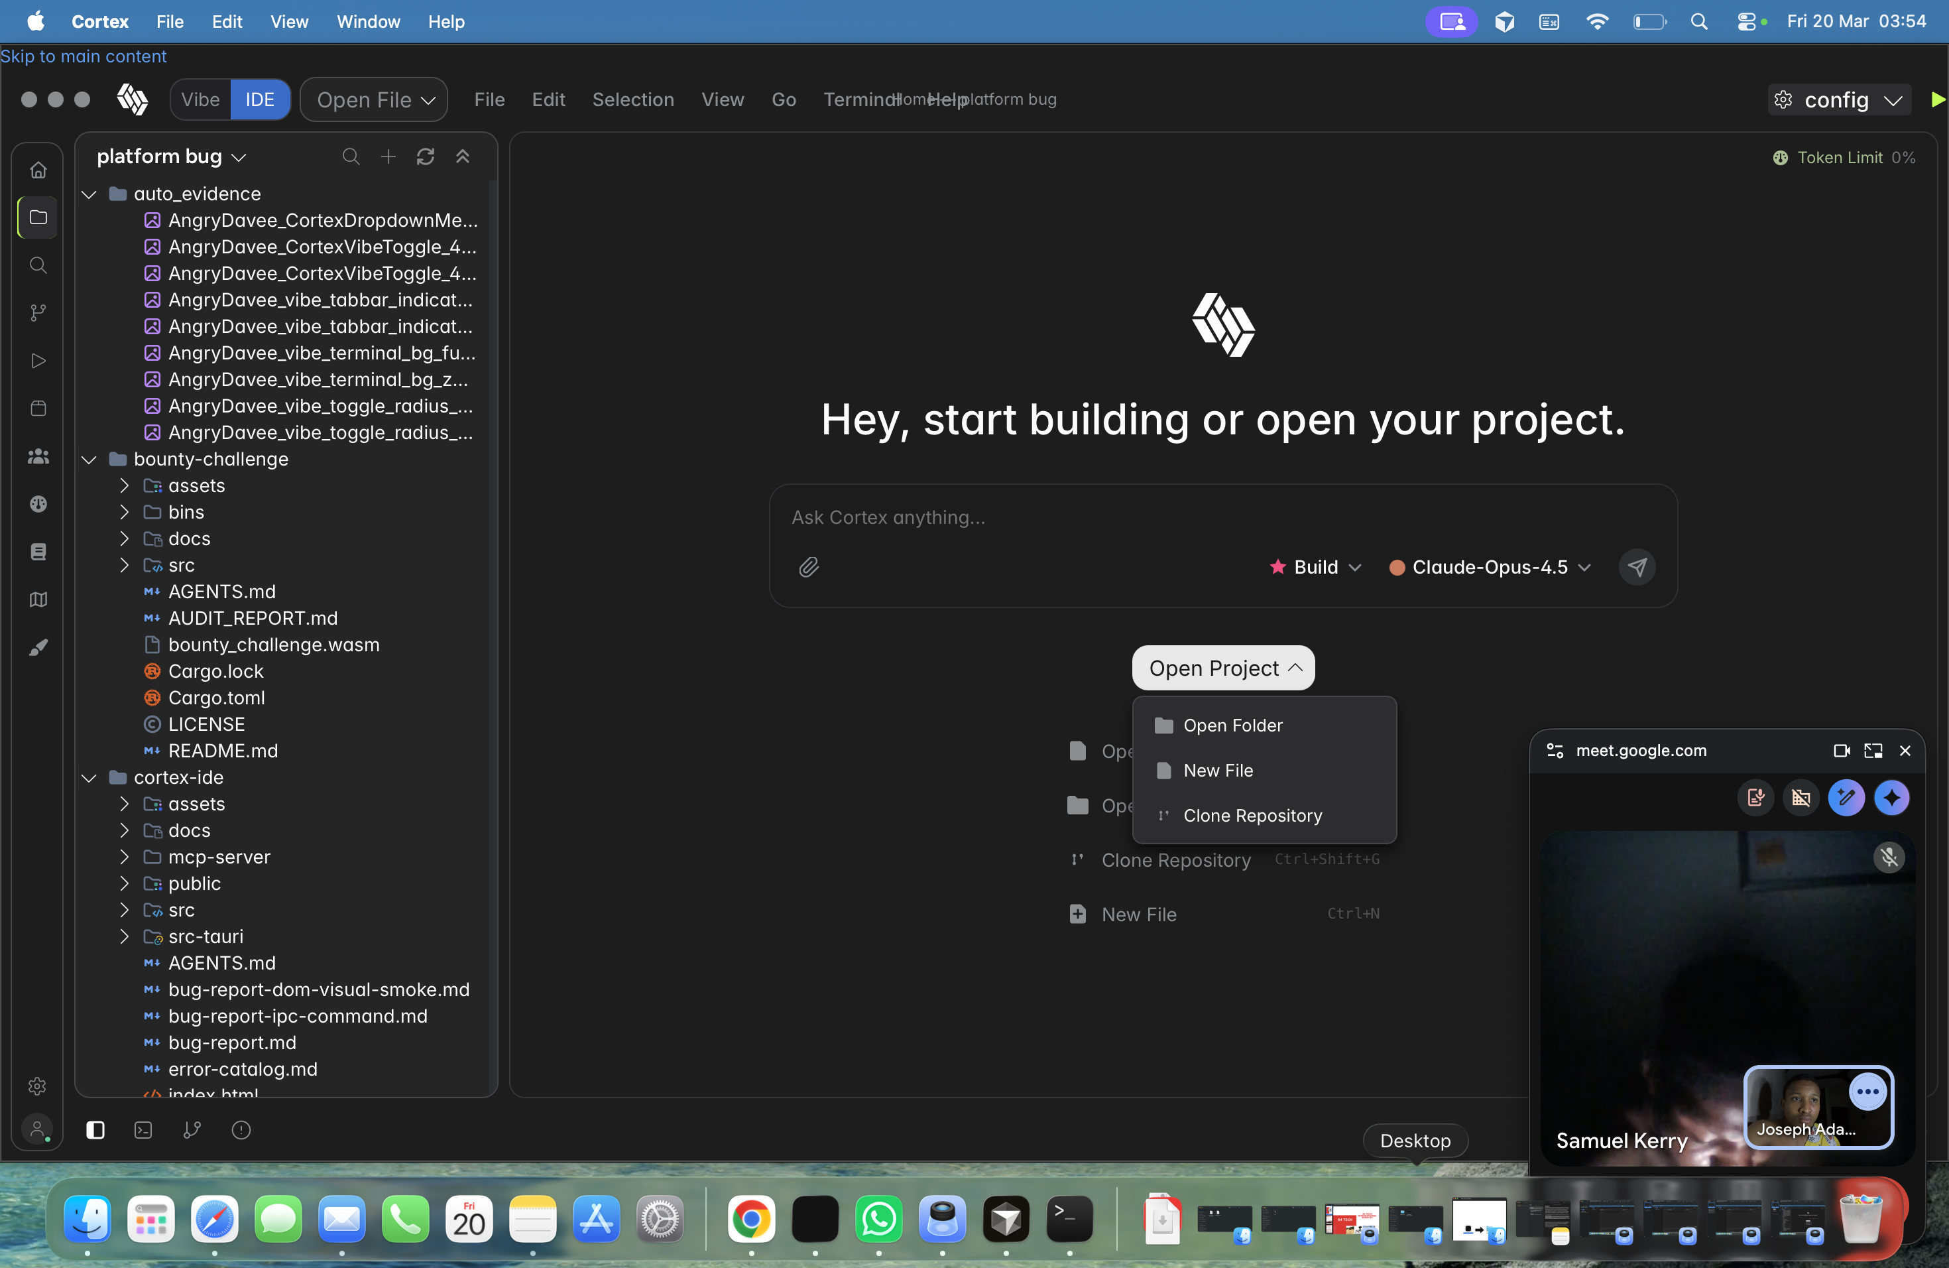Image resolution: width=1949 pixels, height=1268 pixels.
Task: Open the Claude-Opus-4.5 model dropdown
Action: click(1489, 567)
